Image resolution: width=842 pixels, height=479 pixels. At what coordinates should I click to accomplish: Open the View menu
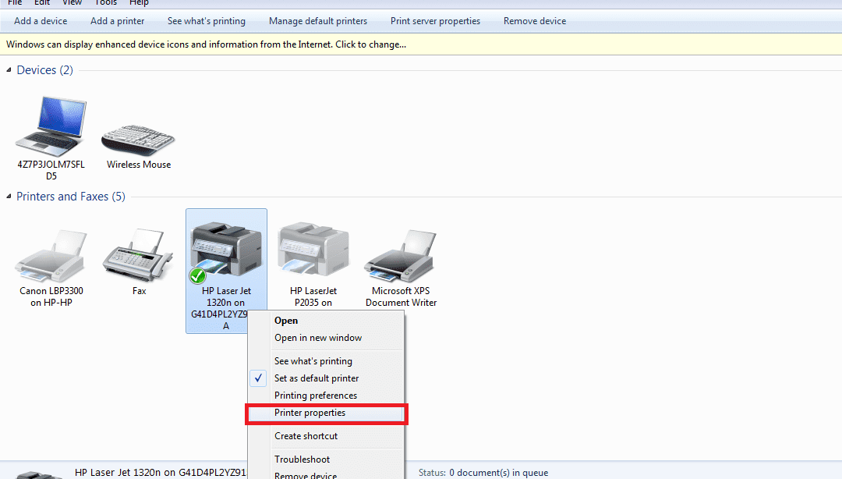pos(72,2)
